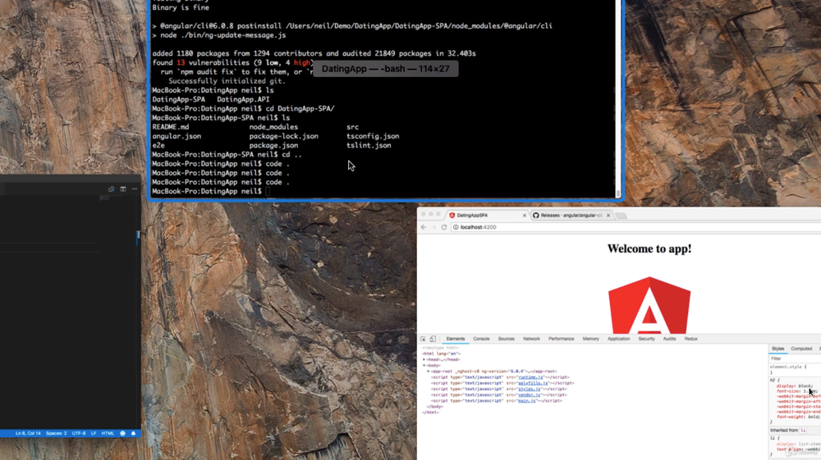
Task: Open the runtime.js script link
Action: (530, 377)
